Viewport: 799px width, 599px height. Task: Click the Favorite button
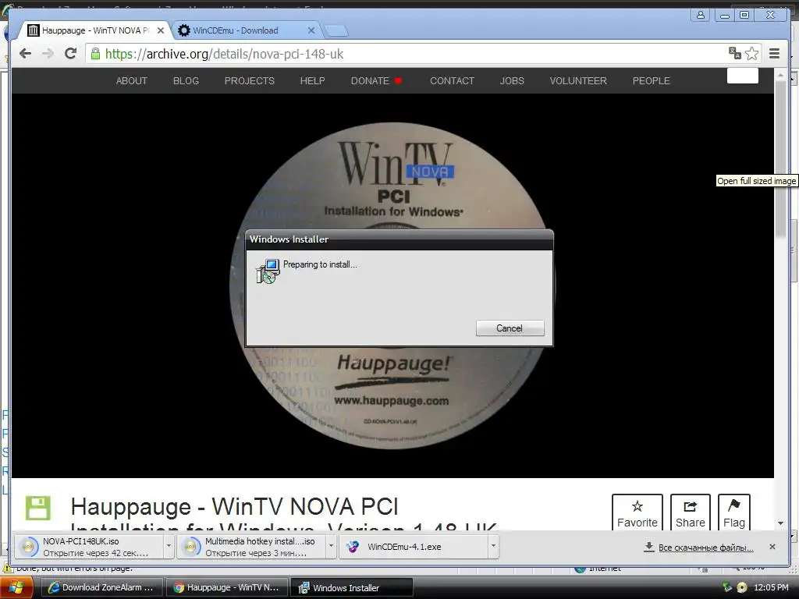click(637, 513)
